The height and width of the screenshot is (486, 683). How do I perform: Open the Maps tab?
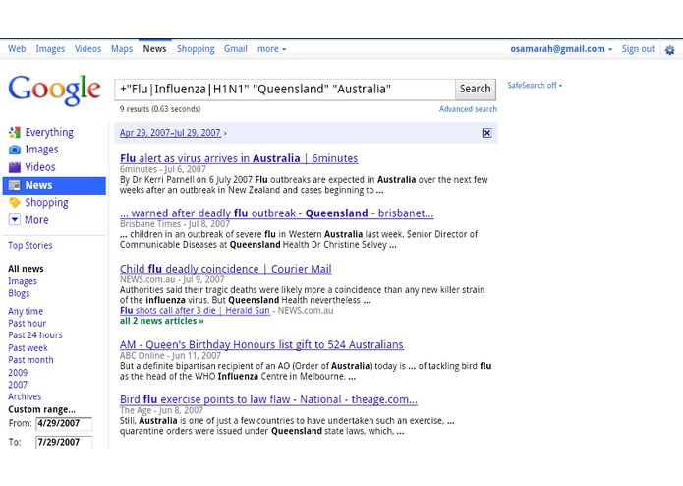coord(122,49)
